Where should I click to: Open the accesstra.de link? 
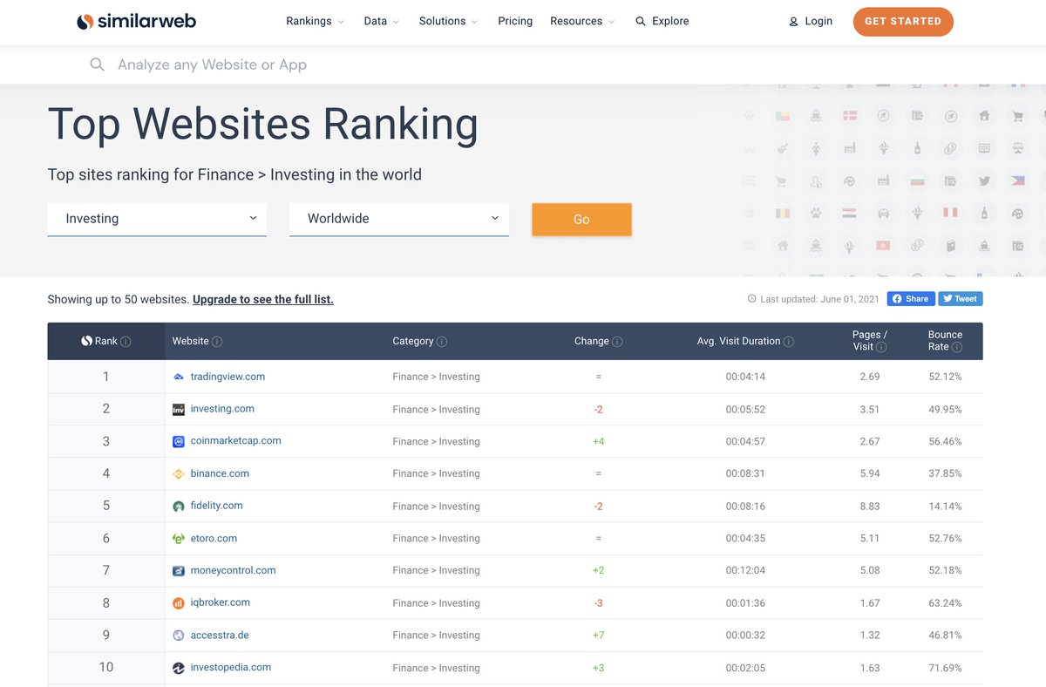[220, 636]
